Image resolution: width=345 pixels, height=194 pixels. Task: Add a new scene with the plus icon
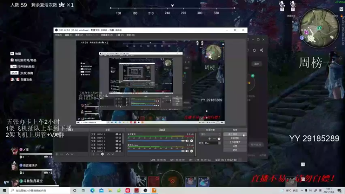tap(57, 154)
